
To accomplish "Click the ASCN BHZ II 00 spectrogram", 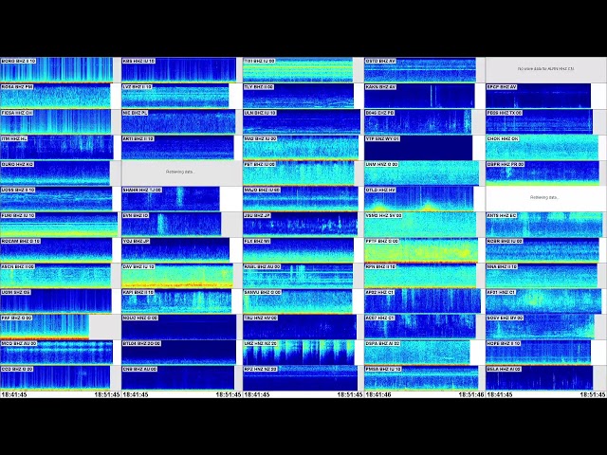I will [x=55, y=276].
